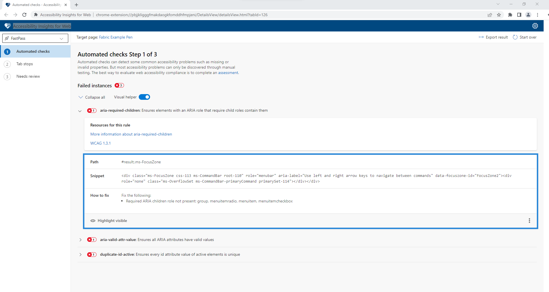Click the bookmark star icon
The height and width of the screenshot is (292, 549).
click(499, 15)
